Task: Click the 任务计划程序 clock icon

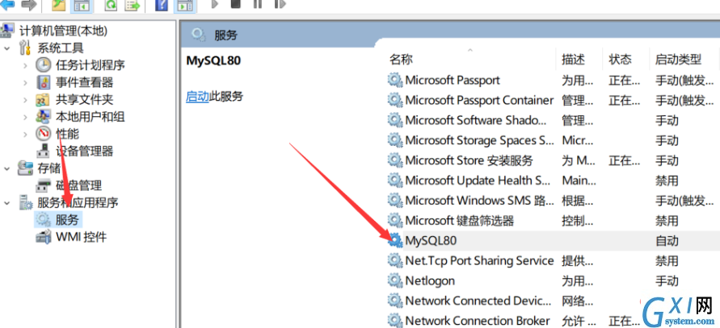Action: click(x=43, y=65)
